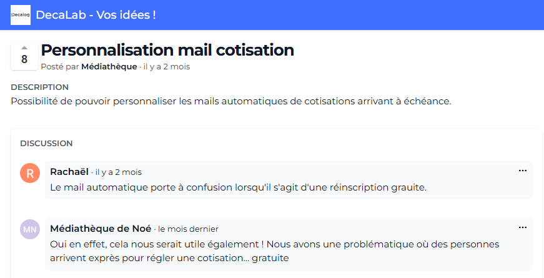Click the DESCRIPTION section heading
The image size is (544, 278).
coord(39,87)
